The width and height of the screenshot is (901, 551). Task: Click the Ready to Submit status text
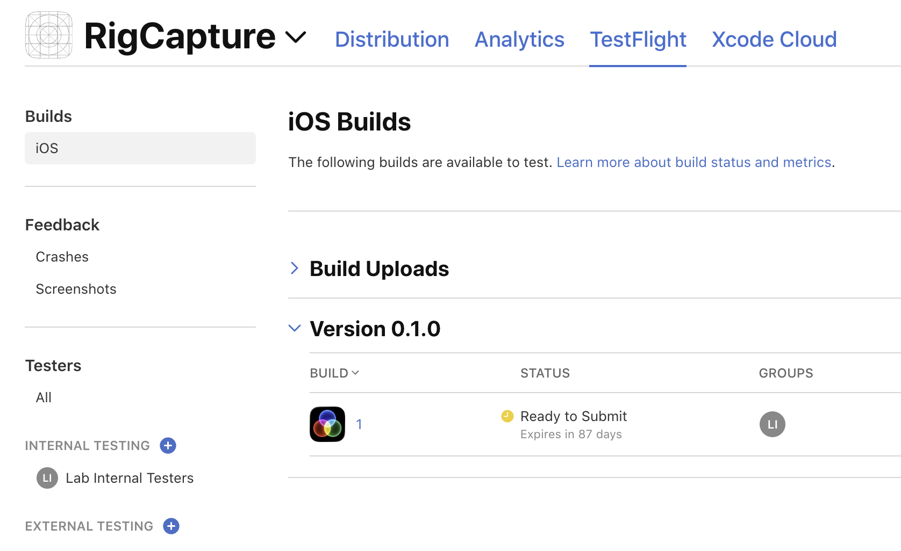(574, 416)
